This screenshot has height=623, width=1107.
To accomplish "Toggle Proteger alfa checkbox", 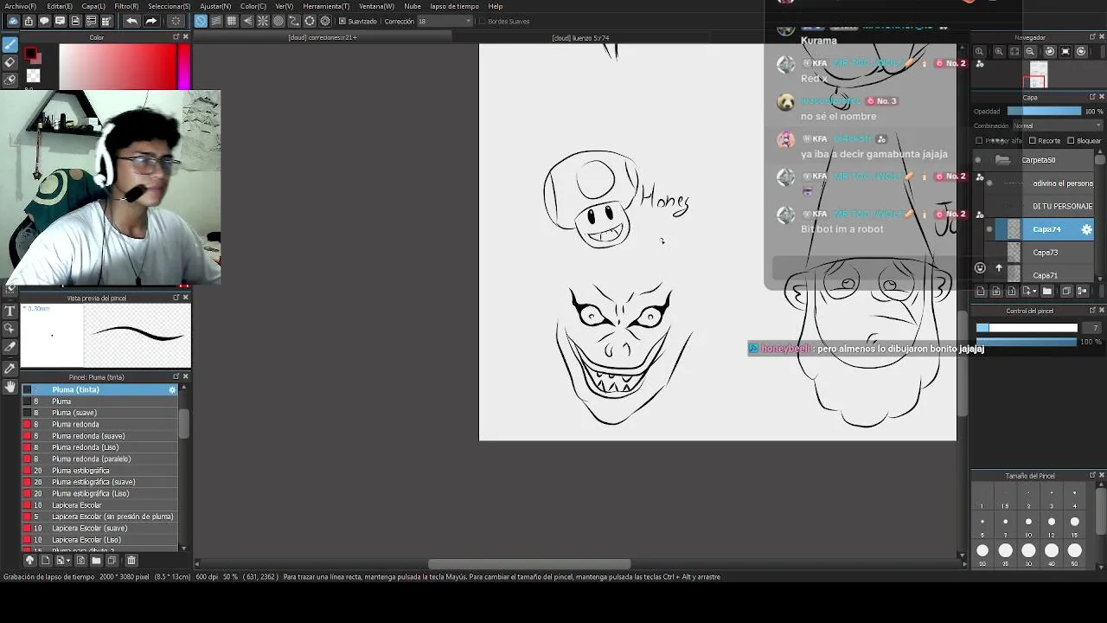I will tap(979, 141).
